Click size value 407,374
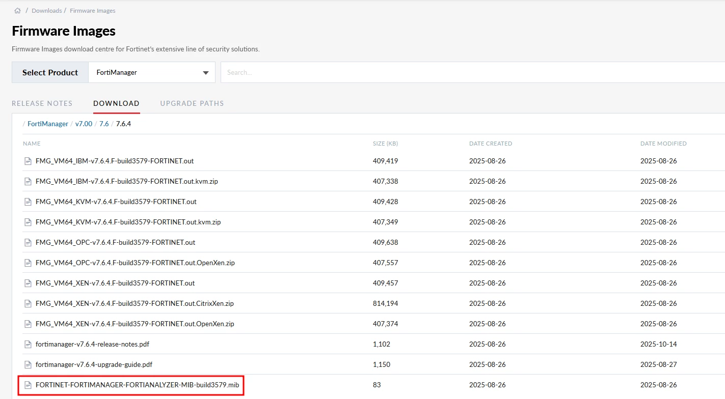 tap(385, 324)
